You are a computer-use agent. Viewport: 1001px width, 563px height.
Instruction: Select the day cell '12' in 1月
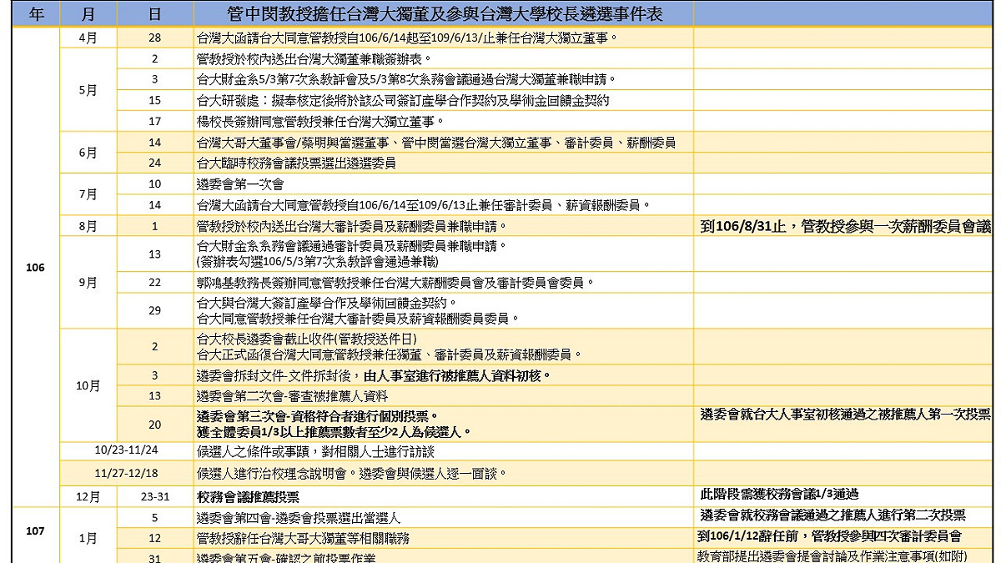(x=154, y=539)
